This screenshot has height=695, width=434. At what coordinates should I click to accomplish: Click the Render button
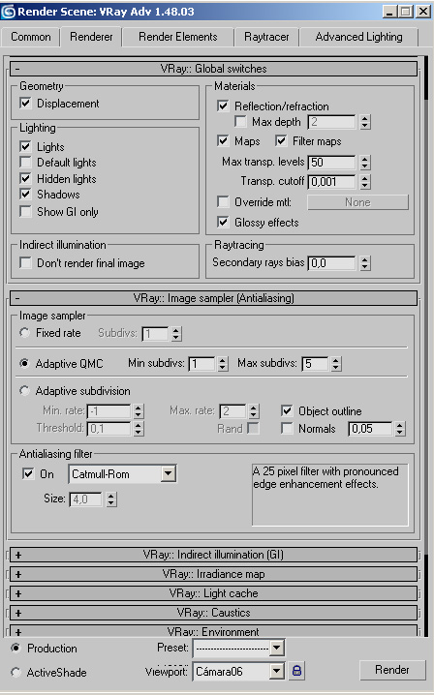pyautogui.click(x=392, y=670)
